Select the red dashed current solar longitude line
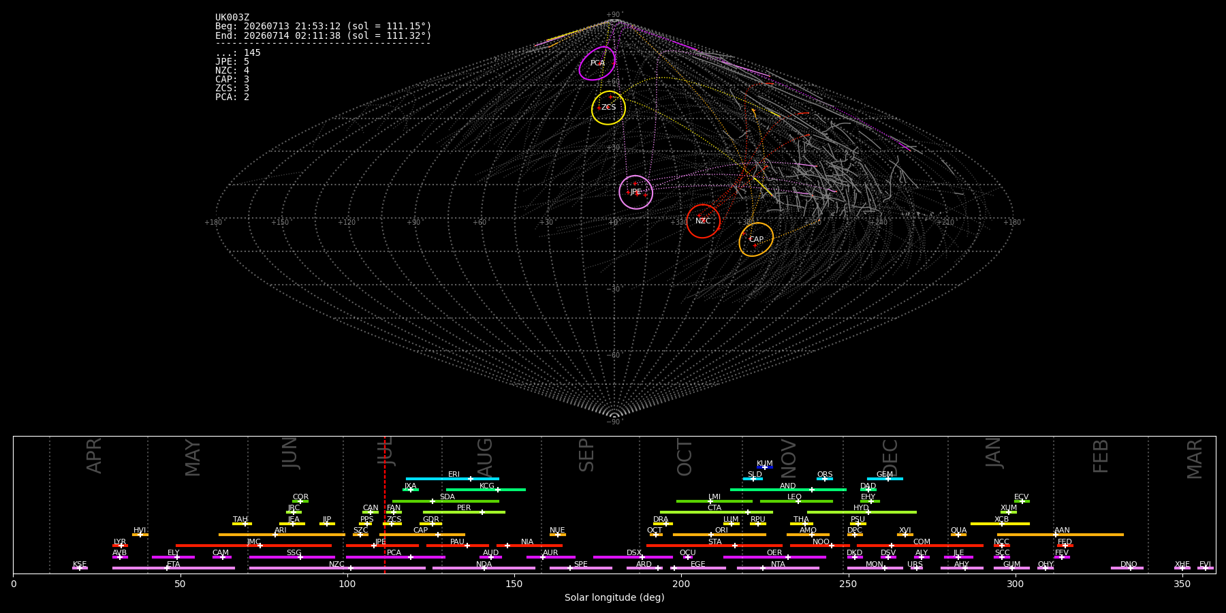Image resolution: width=1226 pixels, height=613 pixels. point(385,504)
